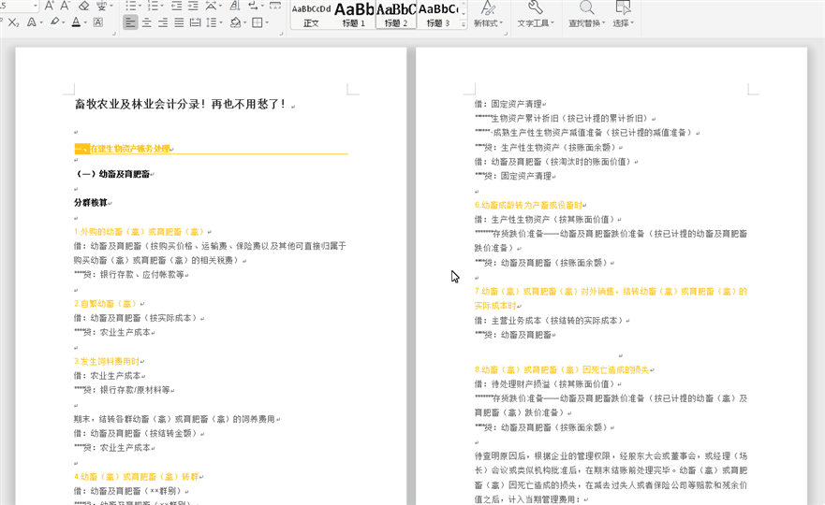Click the justify alignment icon
This screenshot has width=825, height=505.
coord(181,22)
